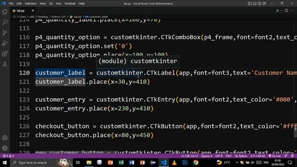Screen dimensions: 297x167
Task: Change indentation via Spaces: 4
Action: [207, 156]
